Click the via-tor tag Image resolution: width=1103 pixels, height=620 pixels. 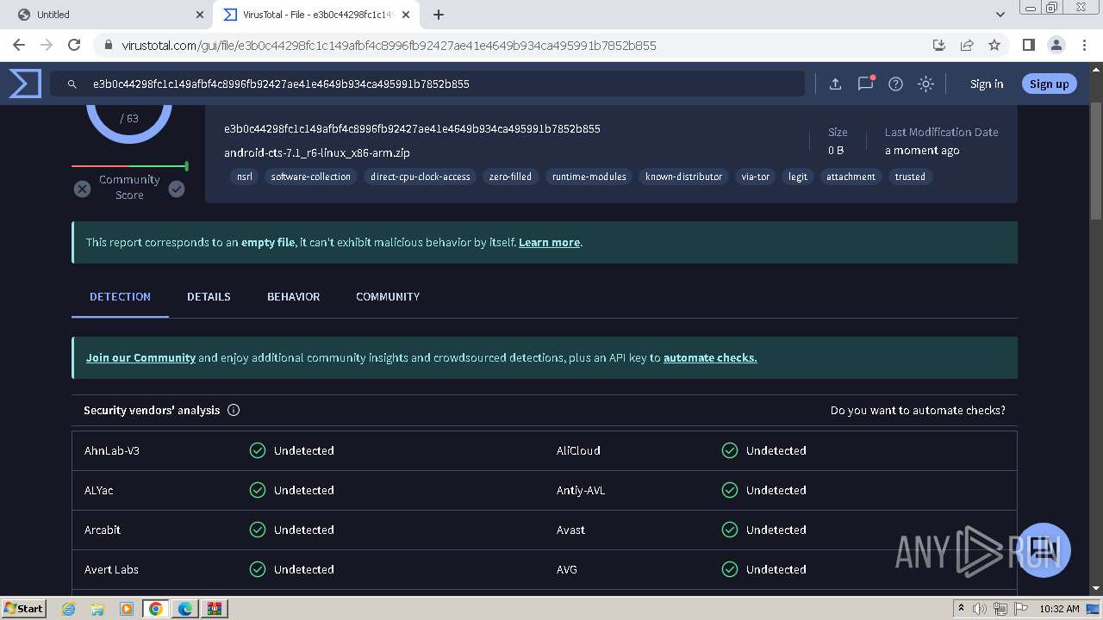756,177
